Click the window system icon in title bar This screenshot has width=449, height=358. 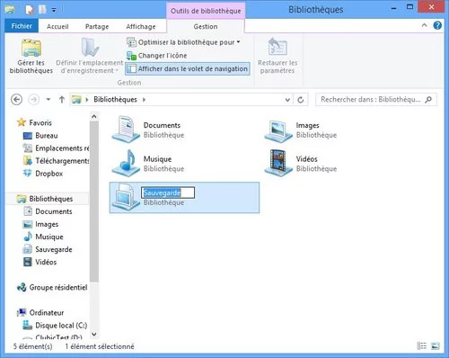(10, 10)
